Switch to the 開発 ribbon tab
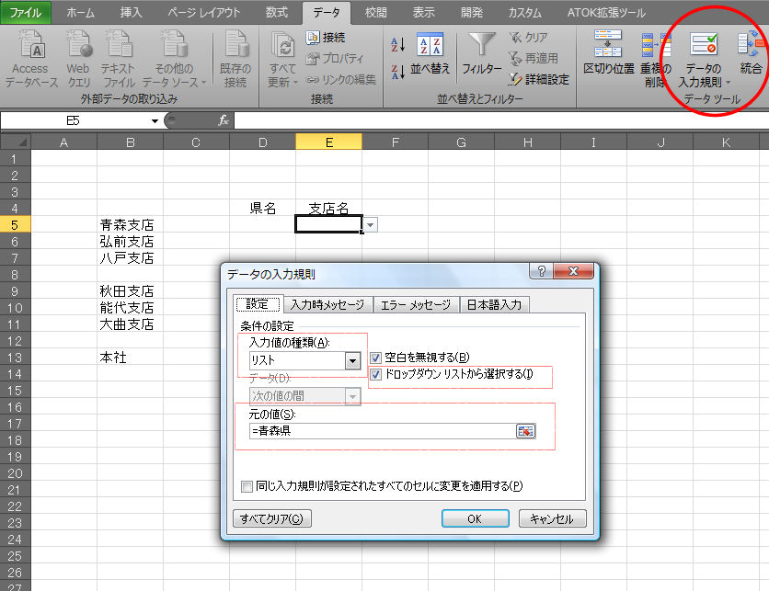769x591 pixels. coord(472,12)
